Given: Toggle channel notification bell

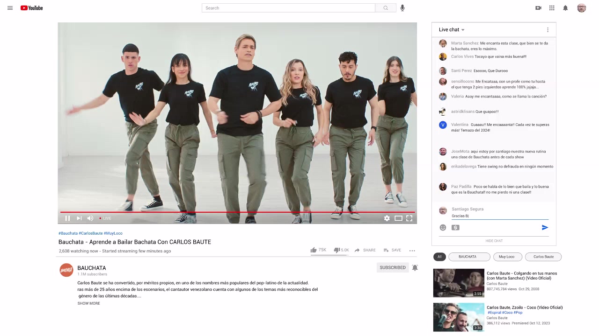Looking at the screenshot, I should click(415, 267).
